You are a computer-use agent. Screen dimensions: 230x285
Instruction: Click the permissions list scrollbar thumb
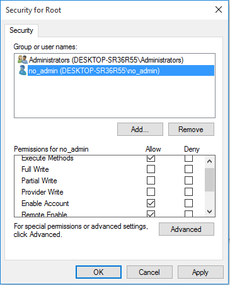point(209,179)
